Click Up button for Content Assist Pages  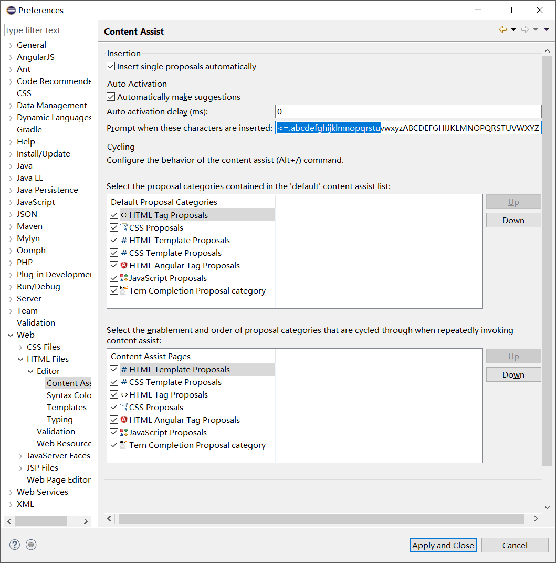point(513,356)
